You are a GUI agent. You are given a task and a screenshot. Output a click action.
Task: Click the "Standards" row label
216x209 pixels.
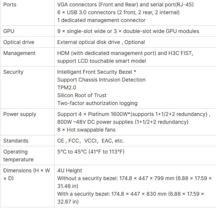pyautogui.click(x=16, y=141)
